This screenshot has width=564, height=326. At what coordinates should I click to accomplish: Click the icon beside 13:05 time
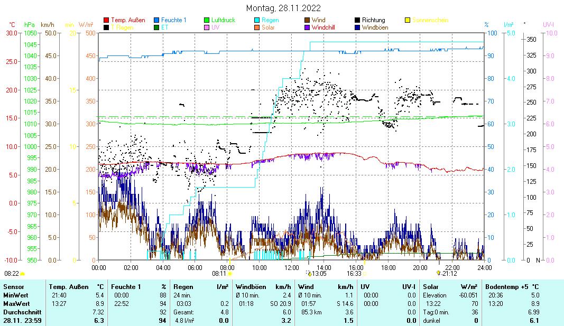tap(309, 274)
